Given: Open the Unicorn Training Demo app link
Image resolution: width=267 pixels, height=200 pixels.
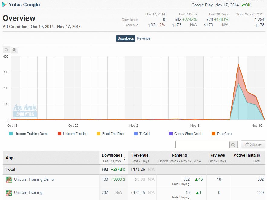Looking at the screenshot, I should [x=34, y=179].
